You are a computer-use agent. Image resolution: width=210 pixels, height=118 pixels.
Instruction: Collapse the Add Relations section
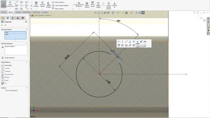[x=27, y=62]
